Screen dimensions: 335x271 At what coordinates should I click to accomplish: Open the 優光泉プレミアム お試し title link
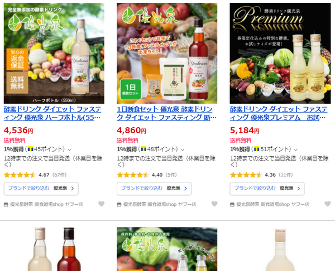[279, 114]
